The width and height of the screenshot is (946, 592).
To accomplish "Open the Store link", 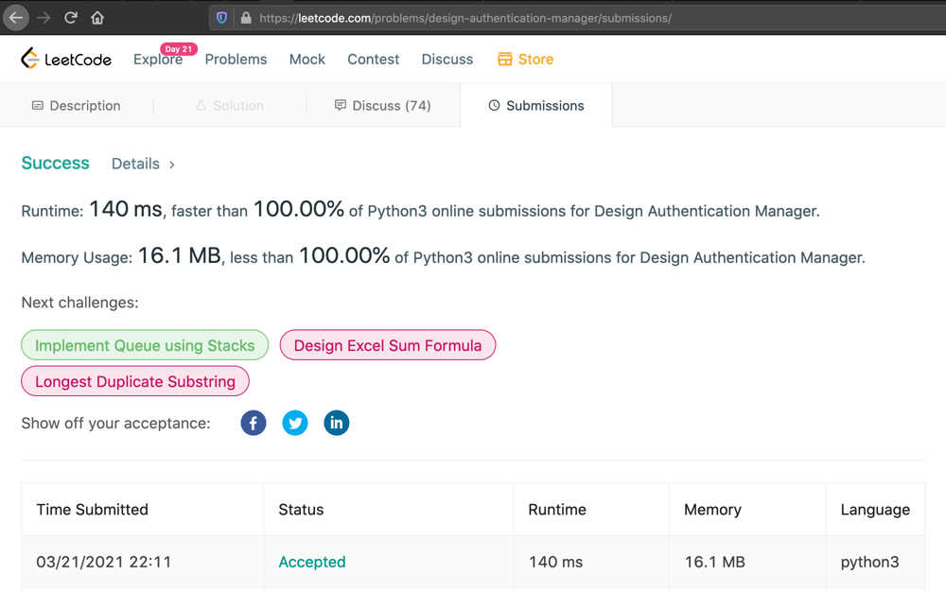I will click(526, 59).
